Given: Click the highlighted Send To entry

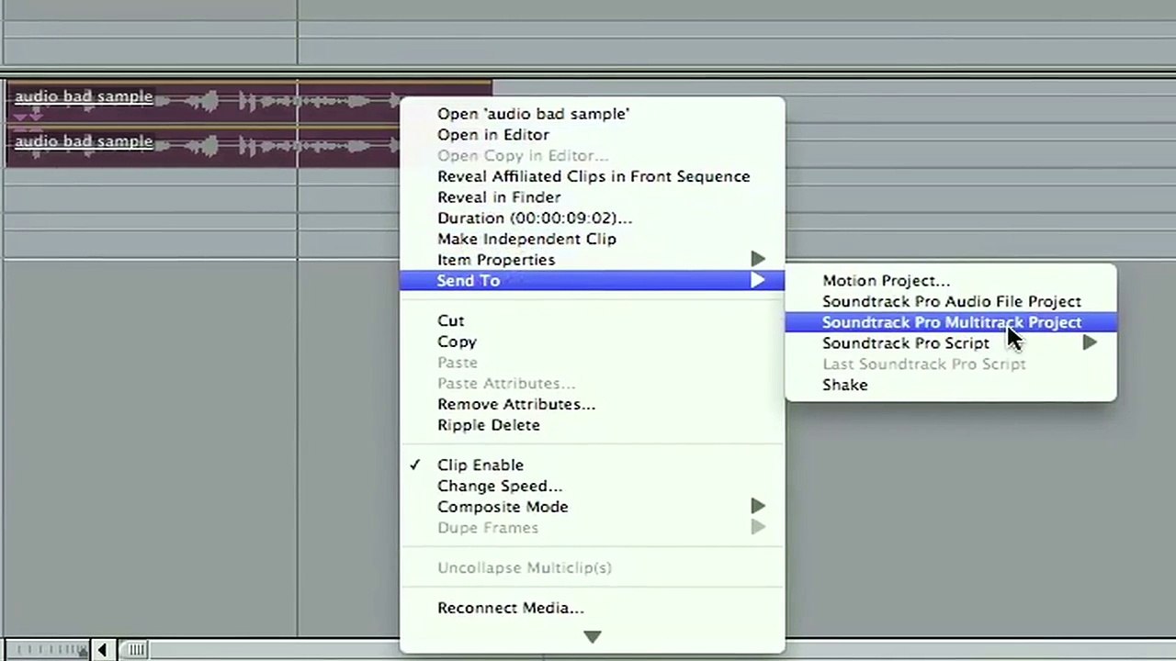Looking at the screenshot, I should click(x=593, y=281).
